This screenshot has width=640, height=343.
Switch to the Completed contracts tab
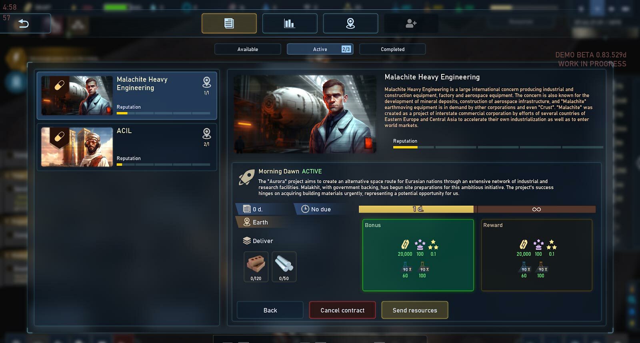pyautogui.click(x=392, y=49)
